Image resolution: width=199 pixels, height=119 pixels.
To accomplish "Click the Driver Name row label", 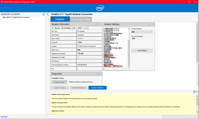I will tap(55, 35).
